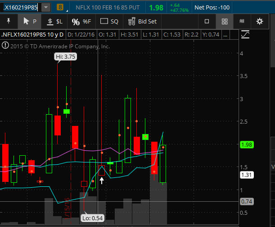Select the Pointer tool

(29, 21)
